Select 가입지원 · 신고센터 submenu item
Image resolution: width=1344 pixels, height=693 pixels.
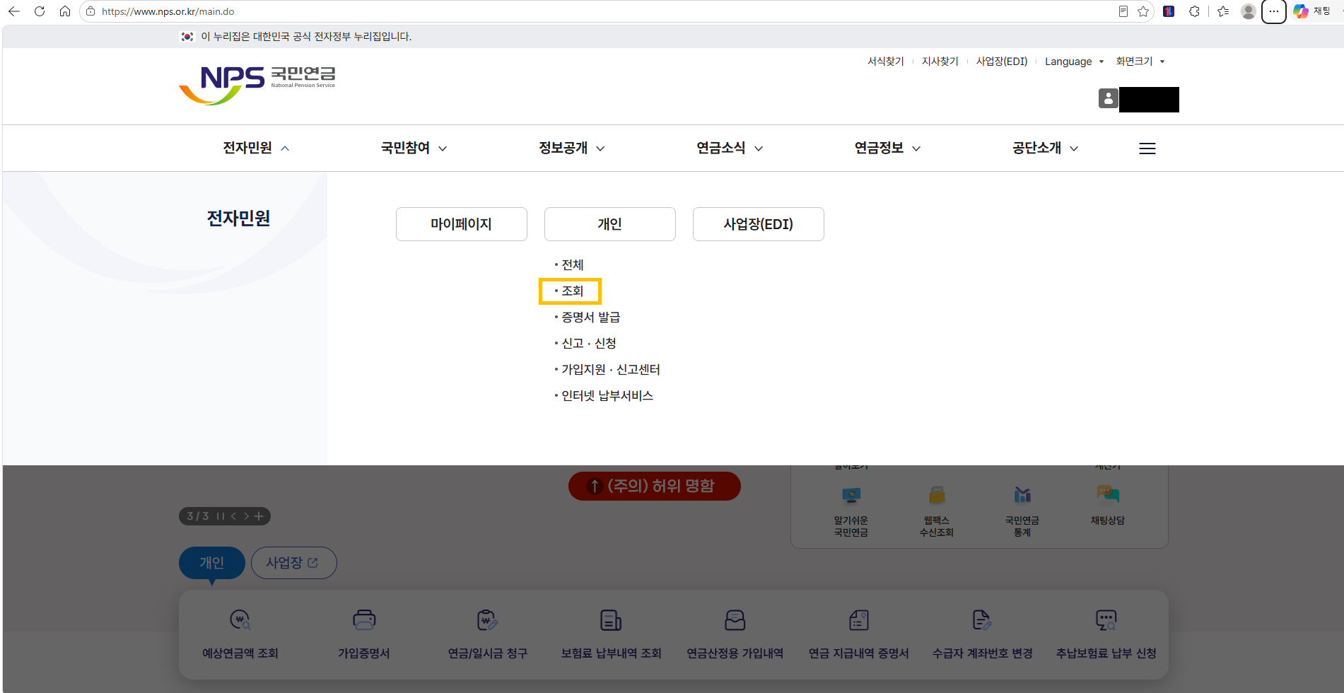(x=610, y=370)
